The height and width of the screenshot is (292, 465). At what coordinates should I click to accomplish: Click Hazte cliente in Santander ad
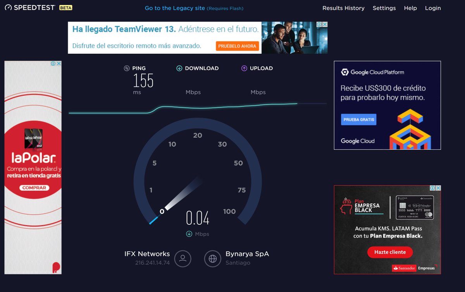click(390, 252)
